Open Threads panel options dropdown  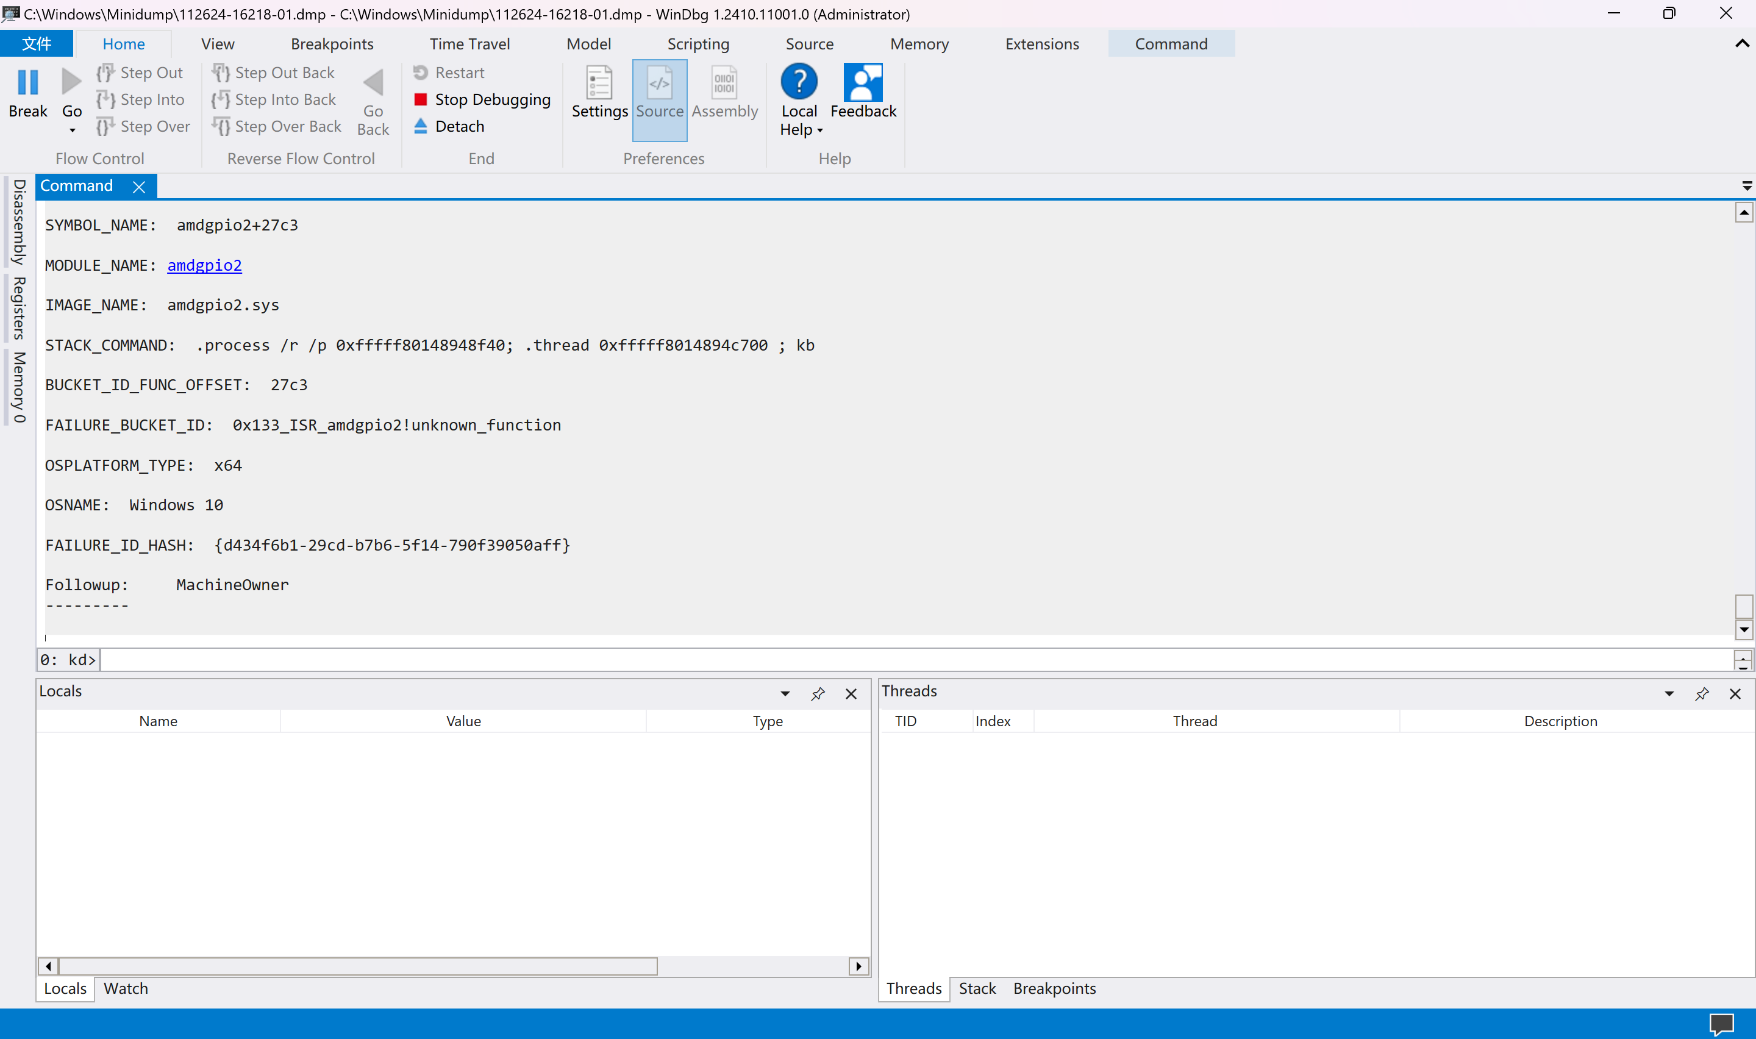[x=1669, y=694]
